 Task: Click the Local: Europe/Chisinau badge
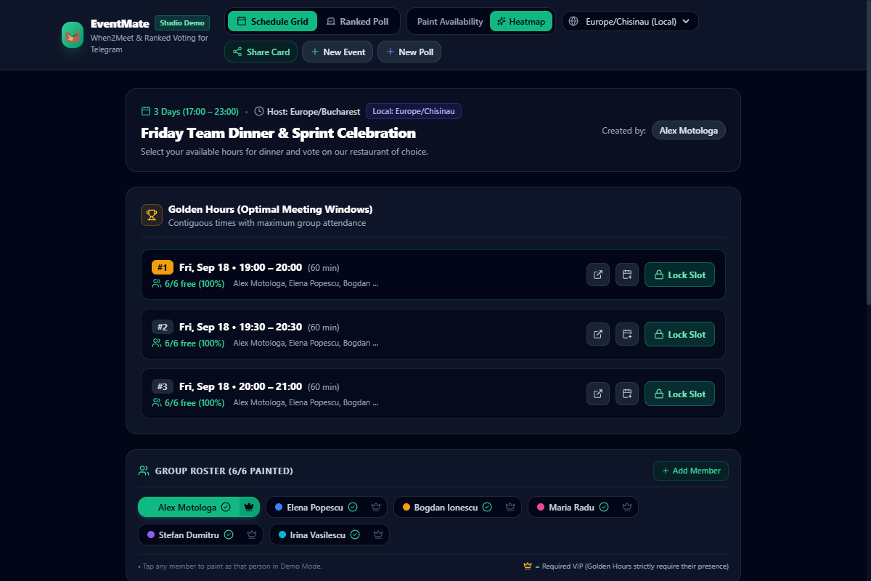click(x=414, y=111)
